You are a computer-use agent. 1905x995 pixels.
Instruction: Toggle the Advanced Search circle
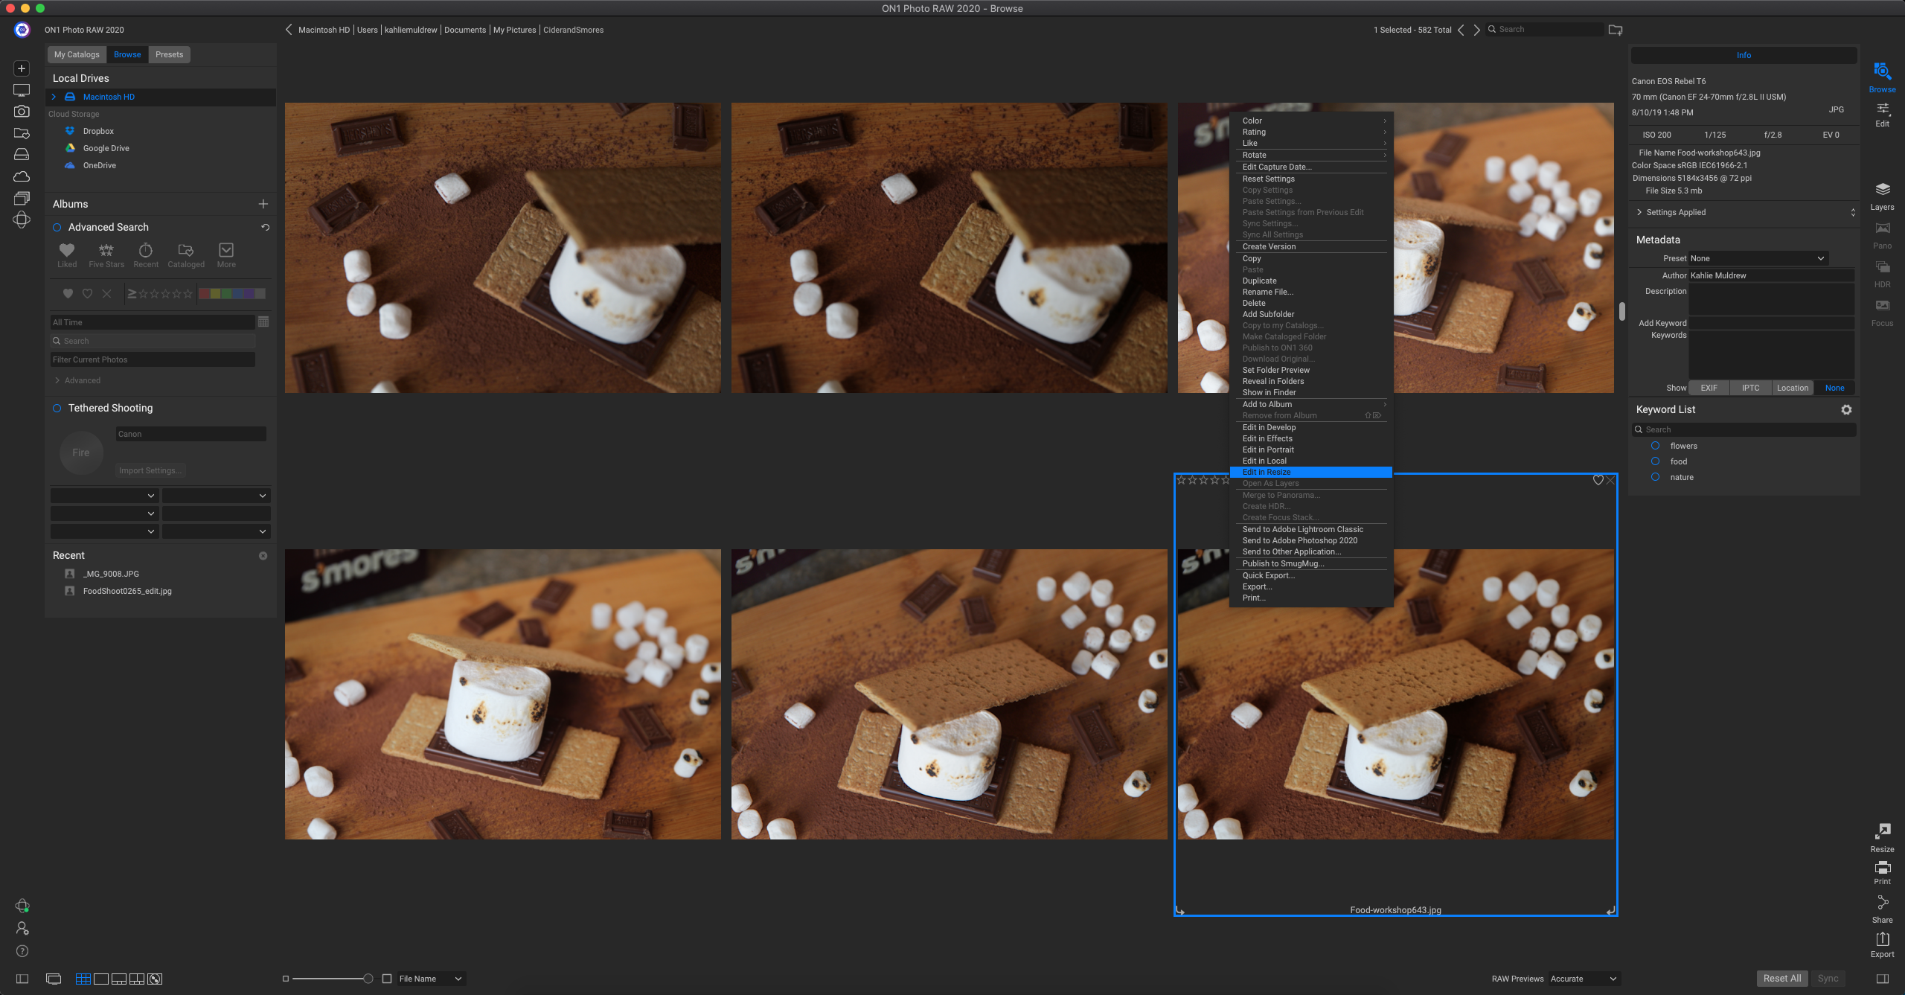(x=57, y=228)
